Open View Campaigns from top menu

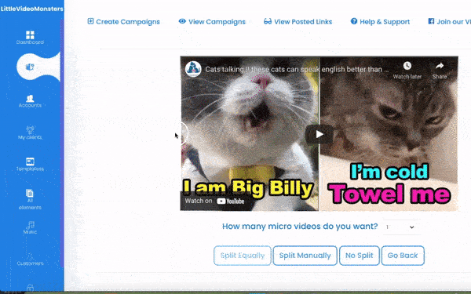212,22
